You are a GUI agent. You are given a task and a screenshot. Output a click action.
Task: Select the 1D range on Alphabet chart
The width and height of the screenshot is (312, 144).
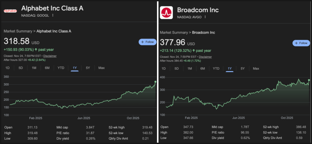point(8,68)
